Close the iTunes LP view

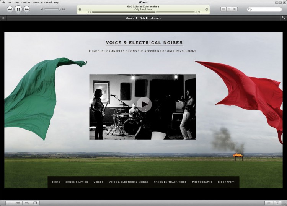coord(3,18)
